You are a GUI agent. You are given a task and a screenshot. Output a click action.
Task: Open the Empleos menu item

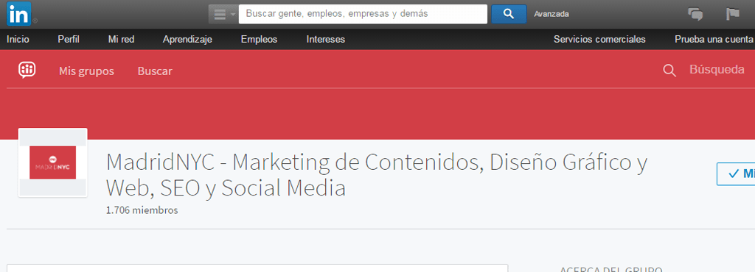259,40
